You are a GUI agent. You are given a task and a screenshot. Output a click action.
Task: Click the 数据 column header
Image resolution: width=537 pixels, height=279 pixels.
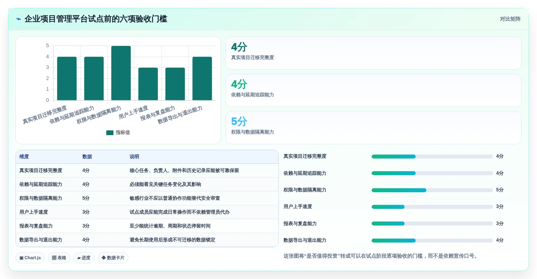[87, 157]
